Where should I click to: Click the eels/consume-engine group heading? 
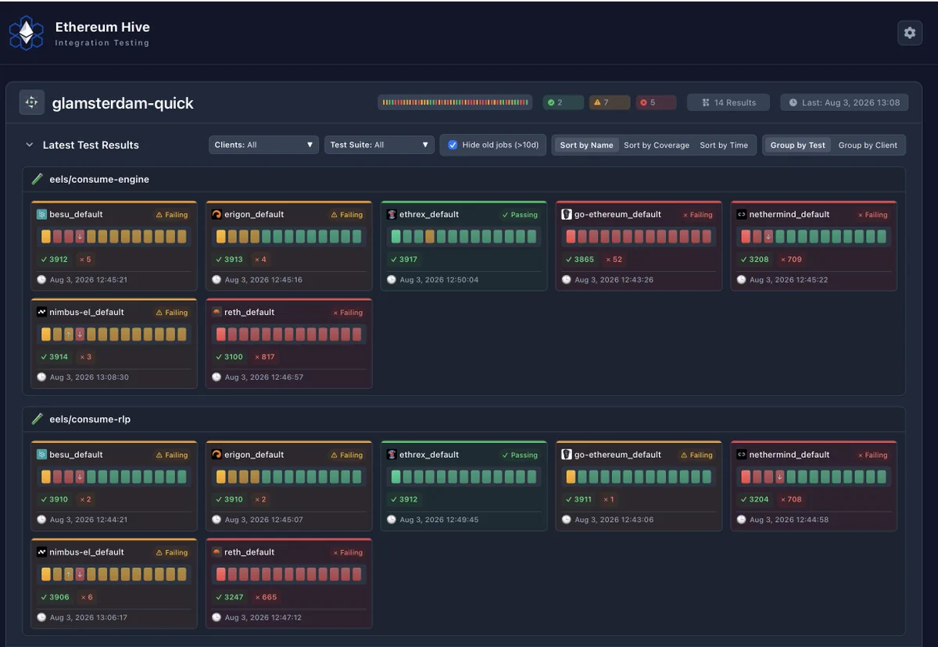click(x=99, y=179)
